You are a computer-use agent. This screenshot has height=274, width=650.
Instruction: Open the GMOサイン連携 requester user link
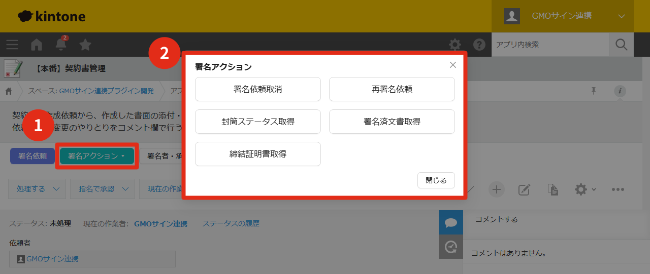(52, 259)
